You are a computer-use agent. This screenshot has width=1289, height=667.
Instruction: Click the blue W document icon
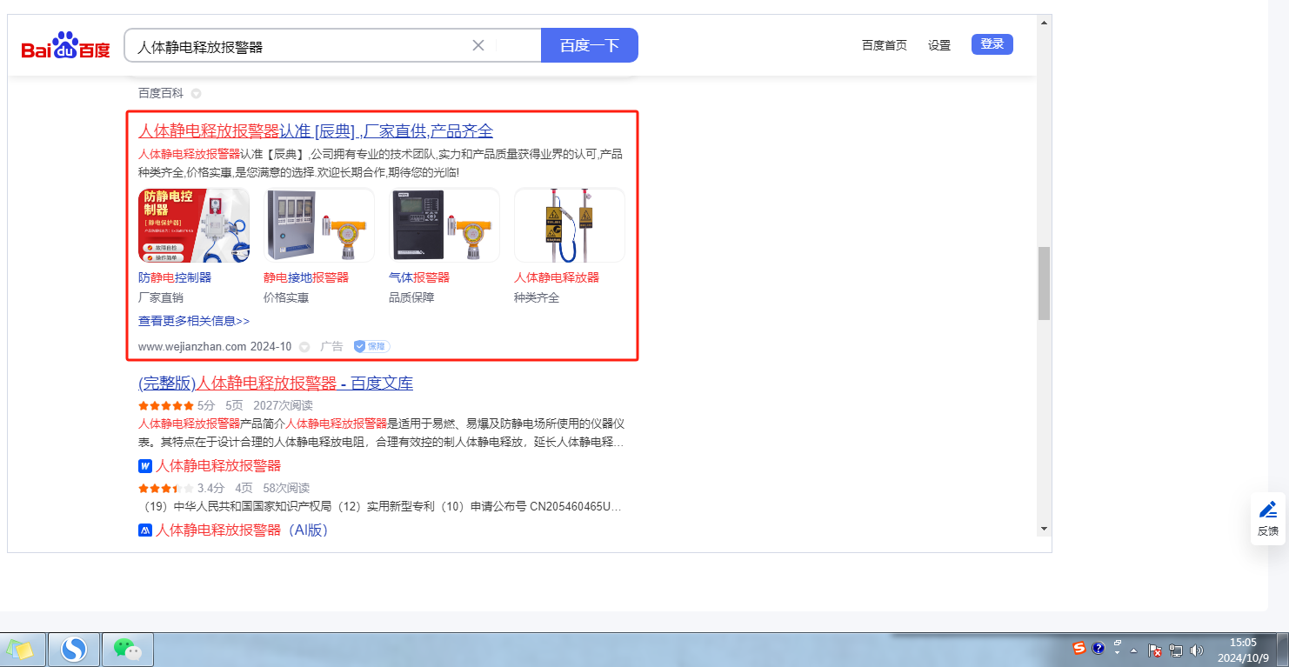(145, 465)
